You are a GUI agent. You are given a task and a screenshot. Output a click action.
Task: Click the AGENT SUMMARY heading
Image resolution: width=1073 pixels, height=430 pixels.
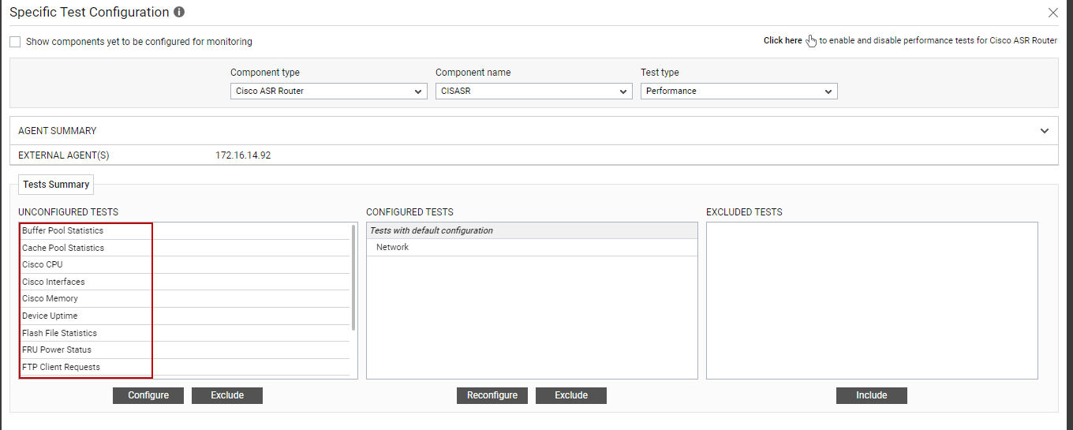coord(58,131)
